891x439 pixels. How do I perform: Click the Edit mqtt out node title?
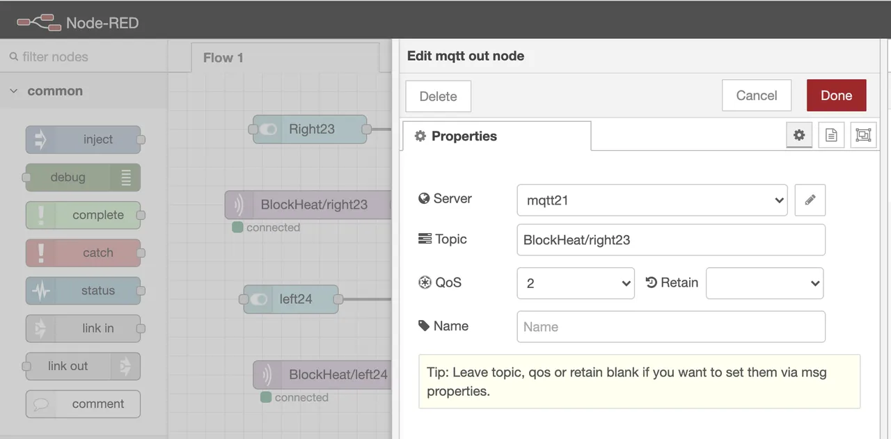coord(466,56)
